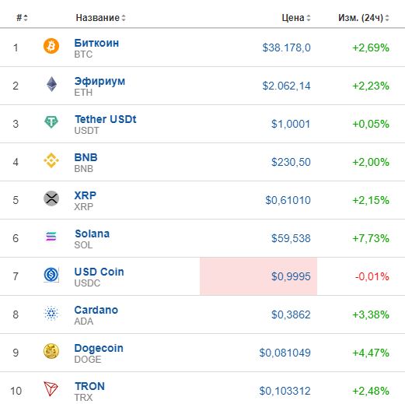Image resolution: width=405 pixels, height=404 pixels.
Task: Open the Dogecoin name link
Action: point(99,349)
